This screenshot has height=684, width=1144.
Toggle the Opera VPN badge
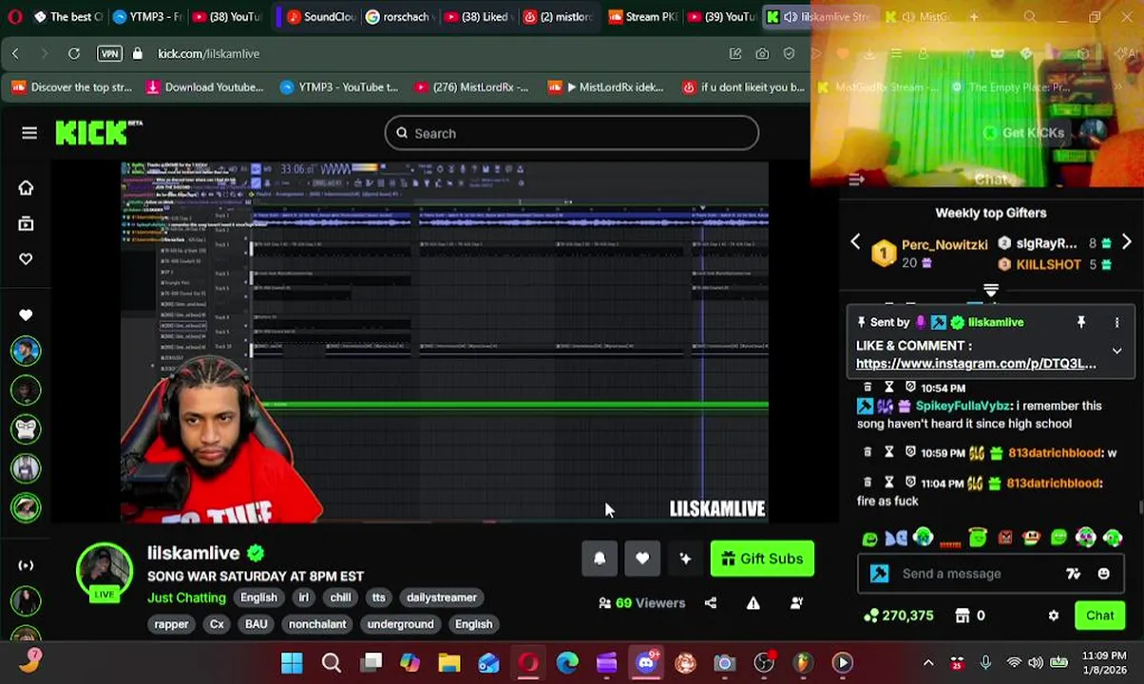coord(109,53)
